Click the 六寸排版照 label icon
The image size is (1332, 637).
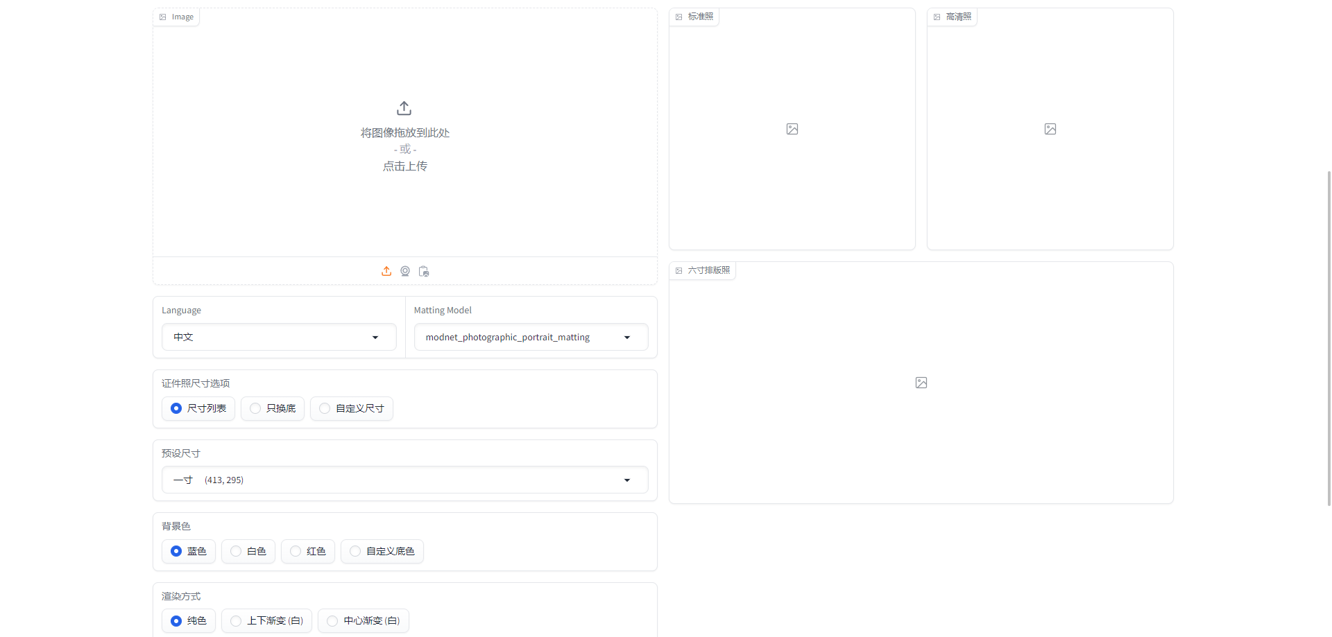point(679,270)
